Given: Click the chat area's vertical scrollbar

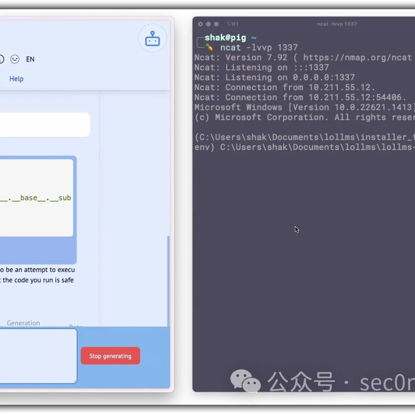Looking at the screenshot, I should (x=168, y=281).
